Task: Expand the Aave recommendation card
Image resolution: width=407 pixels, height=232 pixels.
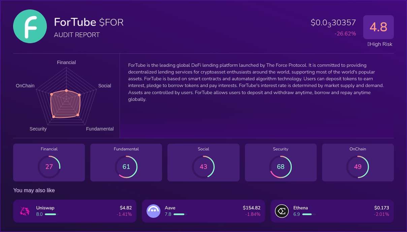Action: 203,211
